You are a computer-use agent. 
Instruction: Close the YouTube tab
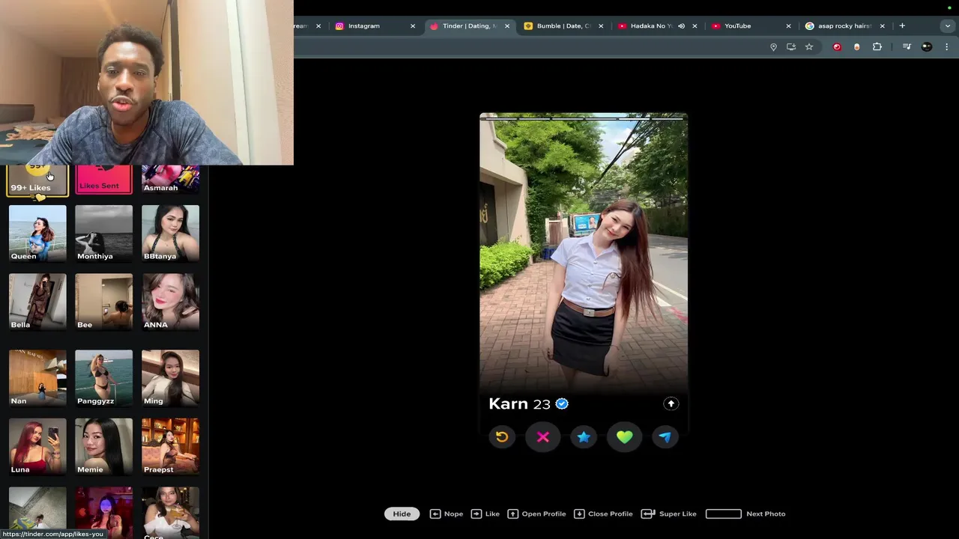click(788, 25)
